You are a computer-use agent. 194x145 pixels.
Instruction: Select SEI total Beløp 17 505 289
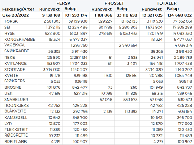click(181, 27)
